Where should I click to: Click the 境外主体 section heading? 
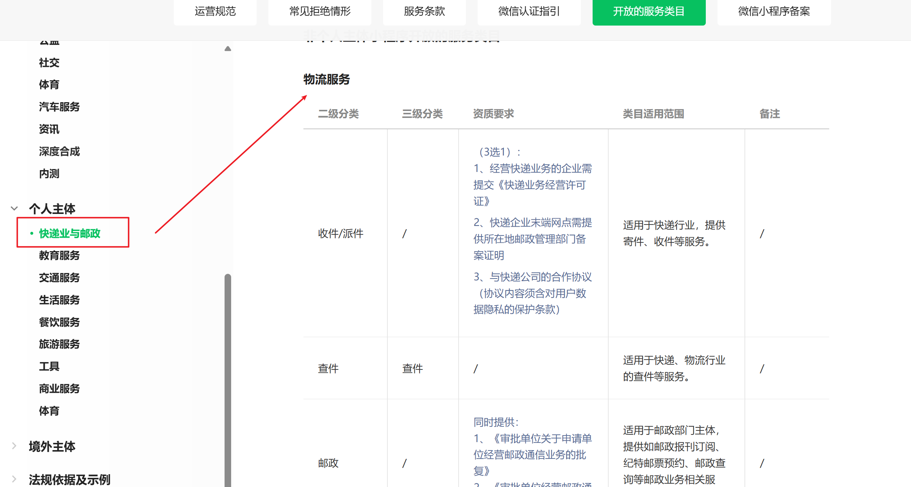coord(52,446)
